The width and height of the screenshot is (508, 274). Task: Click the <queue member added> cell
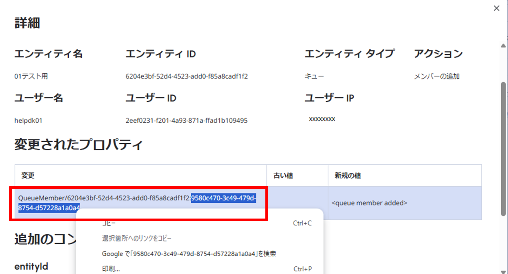pos(369,203)
